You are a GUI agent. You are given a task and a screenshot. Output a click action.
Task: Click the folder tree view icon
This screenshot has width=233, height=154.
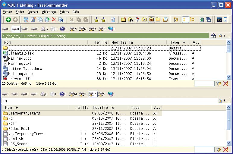[176, 20]
